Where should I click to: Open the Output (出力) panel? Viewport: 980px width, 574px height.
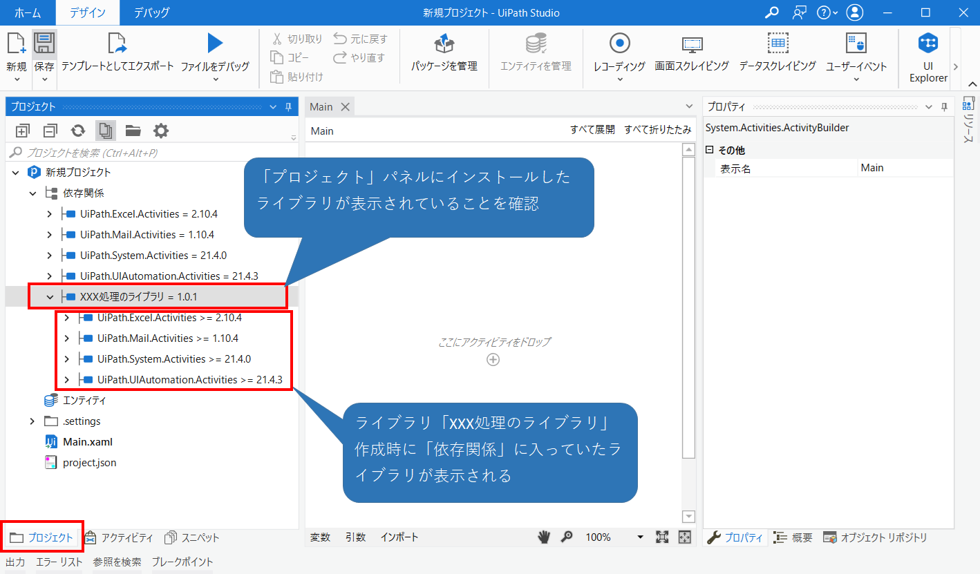coord(15,562)
